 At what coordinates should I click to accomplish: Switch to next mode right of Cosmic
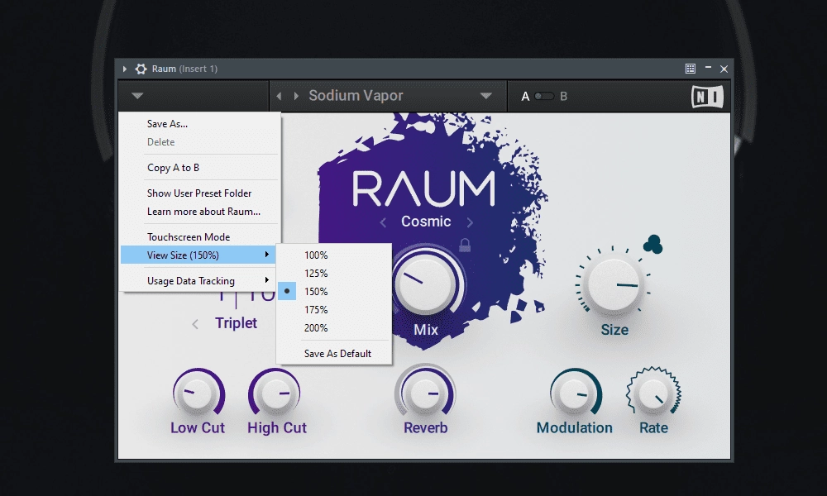point(470,223)
